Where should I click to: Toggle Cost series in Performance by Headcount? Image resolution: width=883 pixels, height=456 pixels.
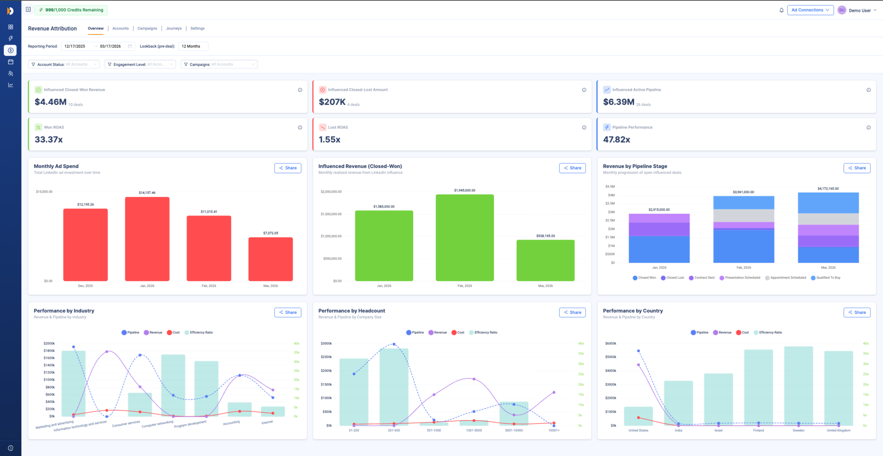[458, 333]
